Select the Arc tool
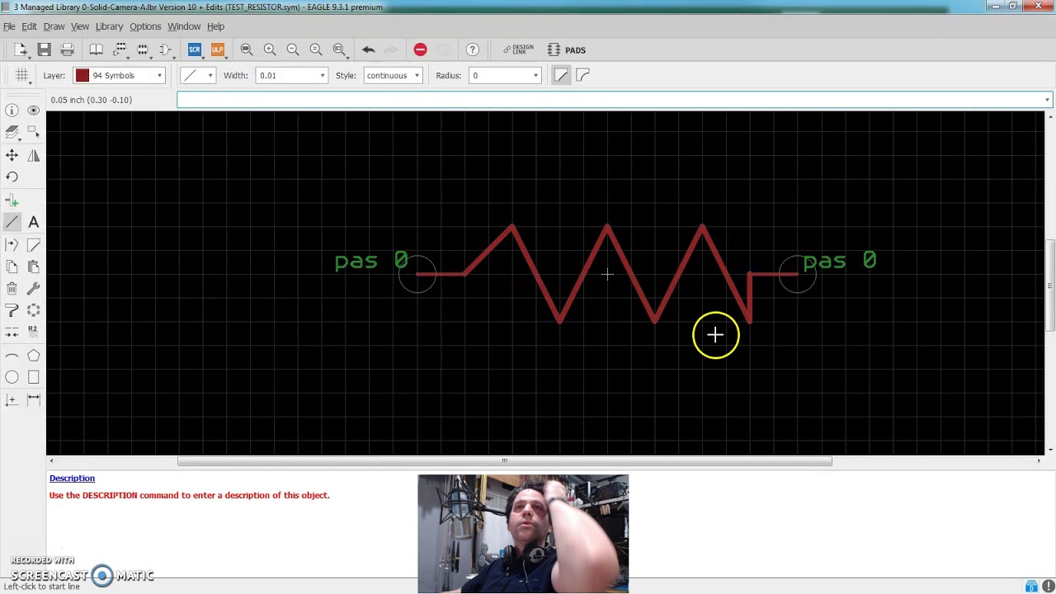The height and width of the screenshot is (594, 1056). click(12, 356)
